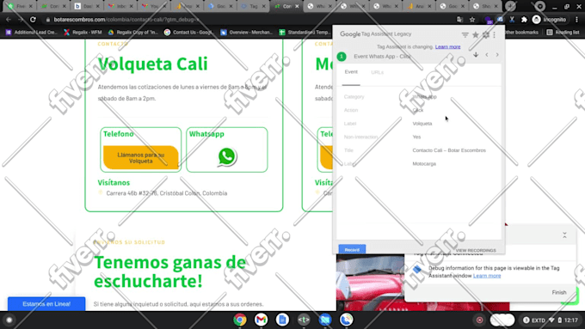Switch to the active Con browser tab
The height and width of the screenshot is (329, 585).
click(286, 6)
